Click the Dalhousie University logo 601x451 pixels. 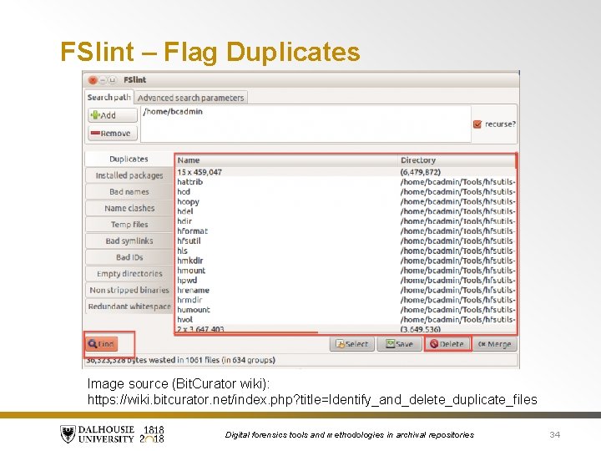(112, 434)
